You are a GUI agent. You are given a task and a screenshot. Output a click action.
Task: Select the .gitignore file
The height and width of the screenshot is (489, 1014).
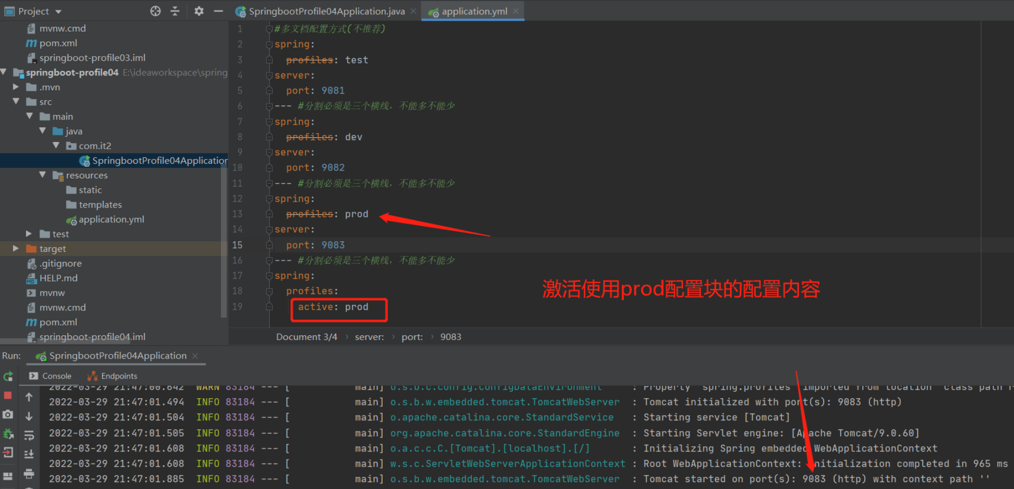click(54, 263)
